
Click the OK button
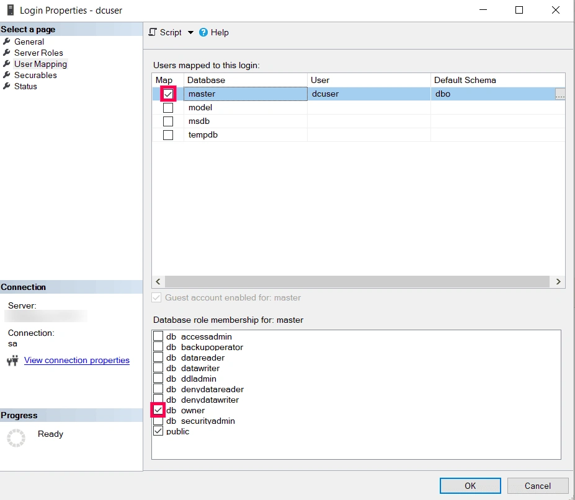click(470, 486)
